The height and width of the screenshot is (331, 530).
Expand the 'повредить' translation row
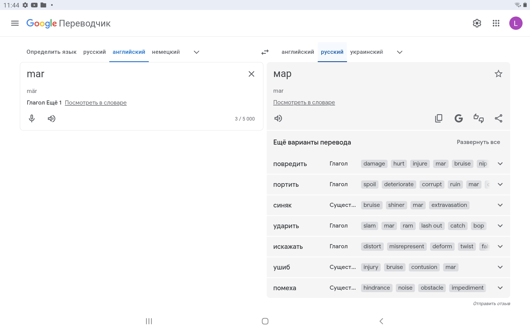(500, 164)
